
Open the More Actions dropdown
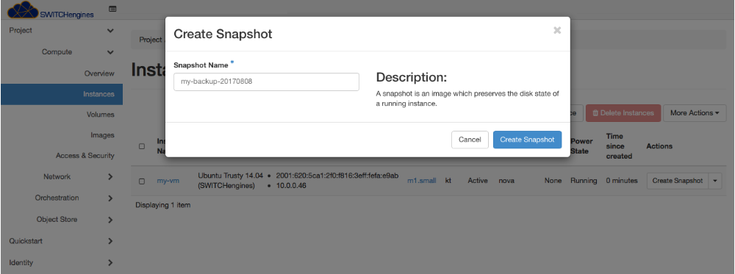point(695,113)
